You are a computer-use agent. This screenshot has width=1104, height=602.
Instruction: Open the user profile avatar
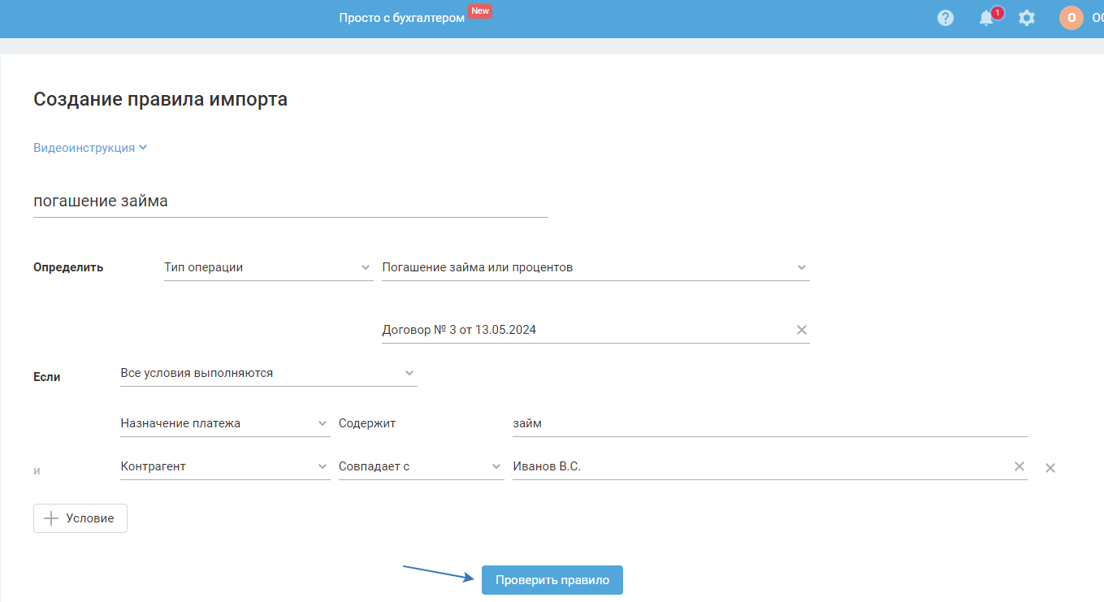click(x=1072, y=18)
